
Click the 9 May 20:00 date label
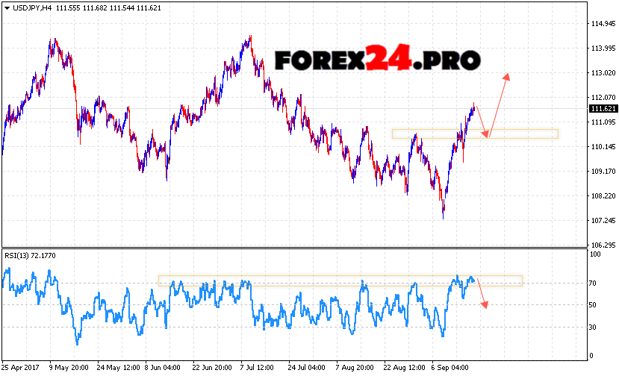pos(68,368)
